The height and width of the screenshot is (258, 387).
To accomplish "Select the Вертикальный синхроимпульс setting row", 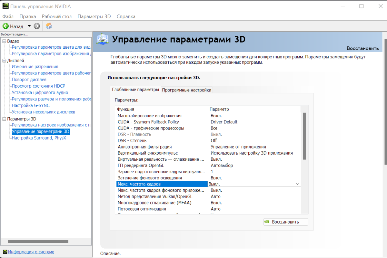I will (148, 153).
